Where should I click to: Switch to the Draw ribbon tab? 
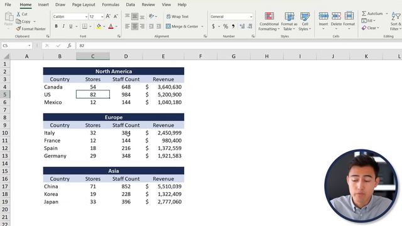(x=60, y=4)
